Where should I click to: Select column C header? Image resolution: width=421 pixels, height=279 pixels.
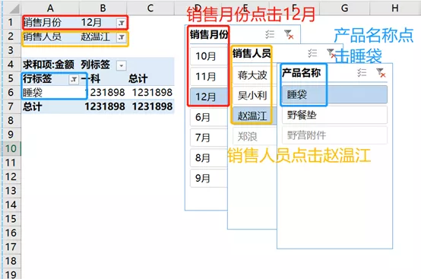(x=150, y=8)
